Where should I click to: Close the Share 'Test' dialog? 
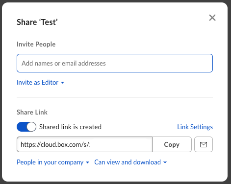[x=212, y=18]
